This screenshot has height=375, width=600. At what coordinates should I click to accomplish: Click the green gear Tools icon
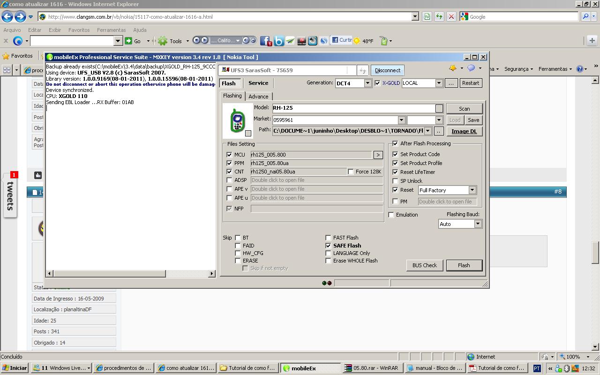[163, 41]
